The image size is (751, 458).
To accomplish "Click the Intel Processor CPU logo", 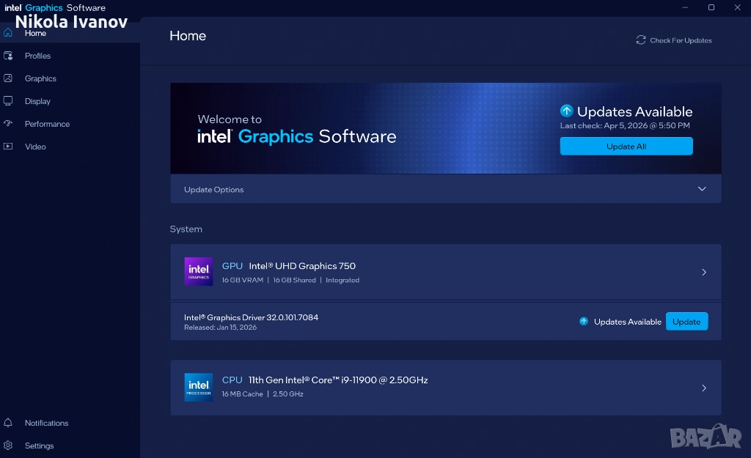I will point(199,387).
